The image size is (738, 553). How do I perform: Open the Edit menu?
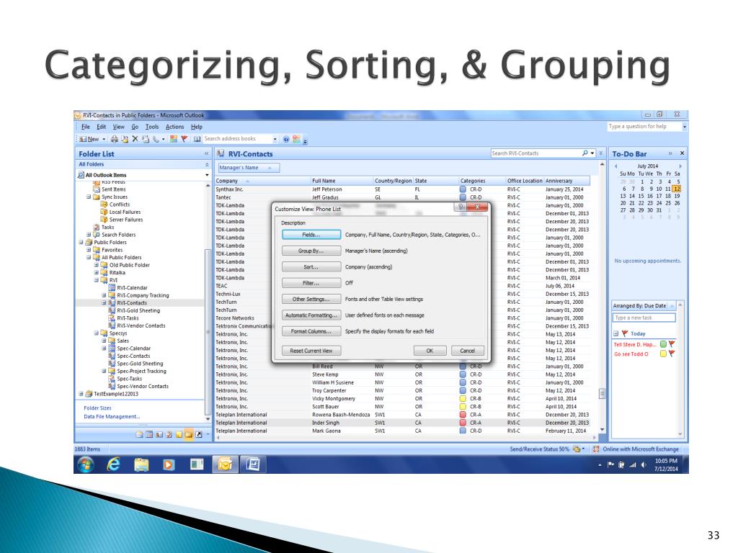pos(101,127)
